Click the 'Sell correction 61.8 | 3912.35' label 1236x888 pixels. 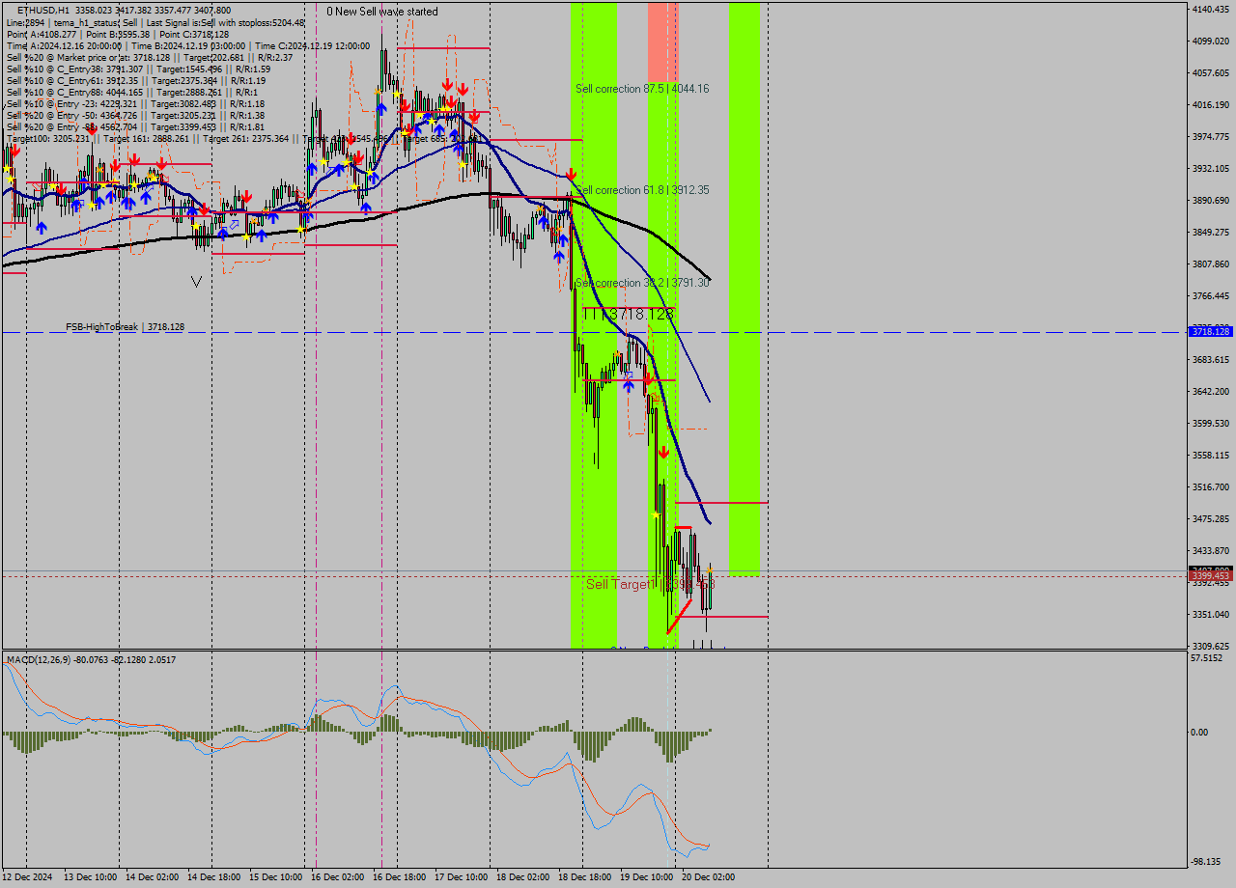(x=642, y=190)
